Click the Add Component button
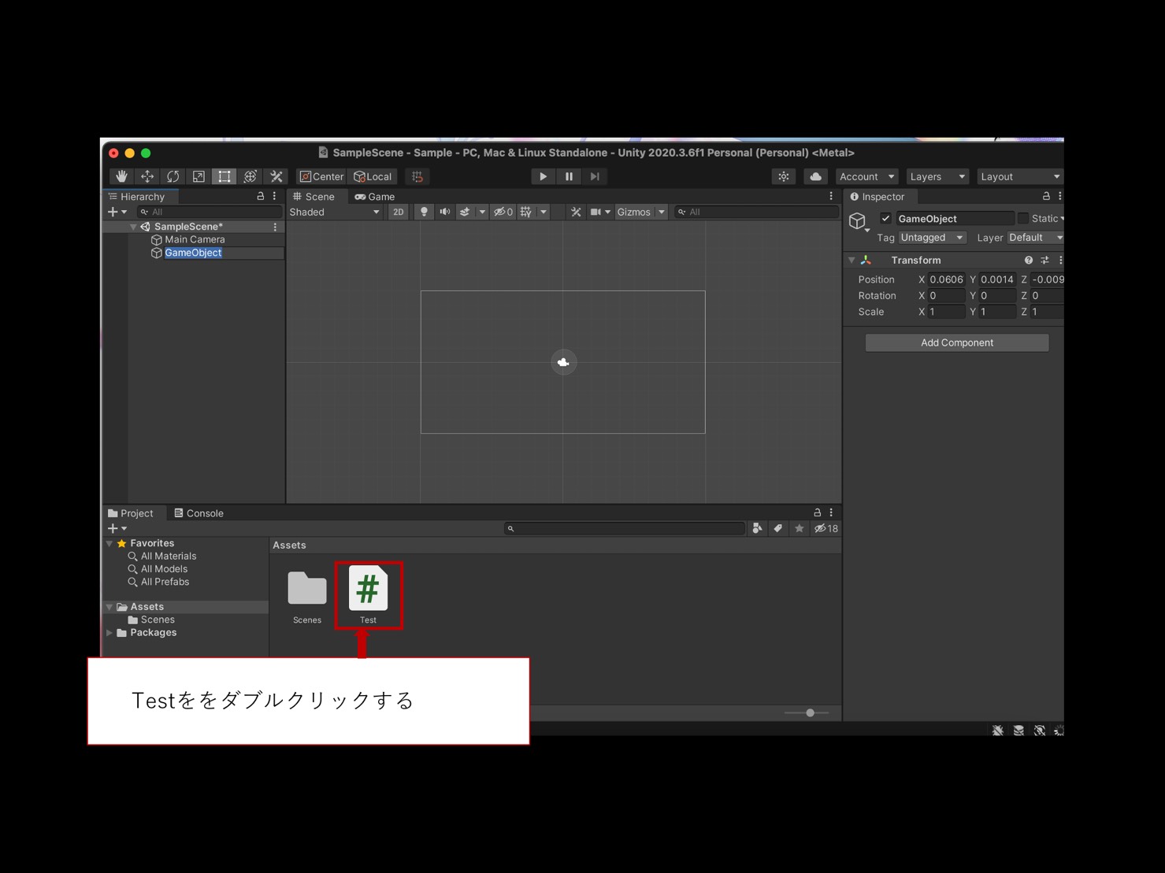The height and width of the screenshot is (873, 1165). [957, 342]
